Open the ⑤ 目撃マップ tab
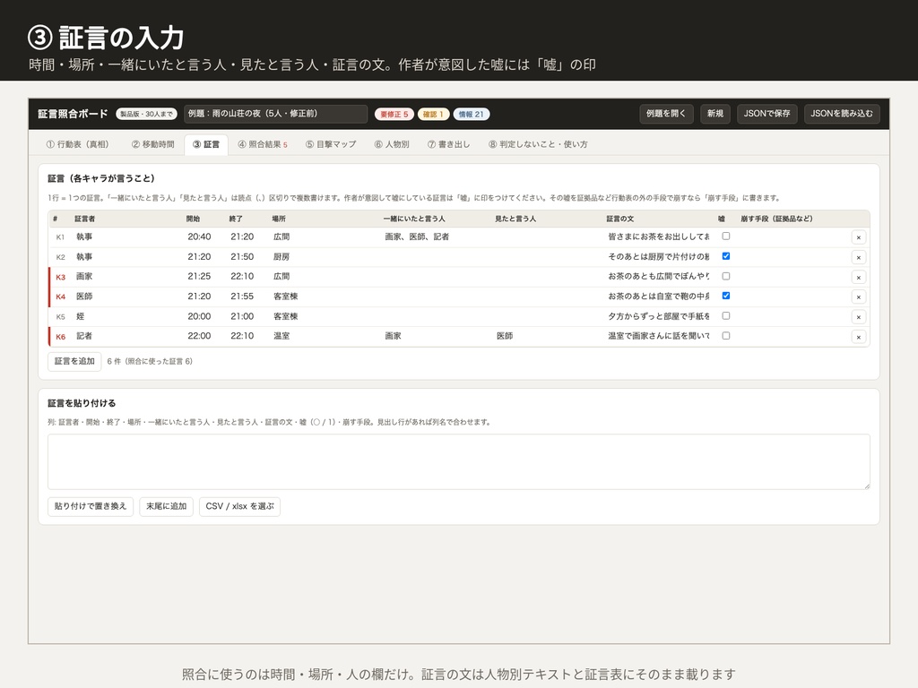The height and width of the screenshot is (688, 918). pyautogui.click(x=330, y=144)
